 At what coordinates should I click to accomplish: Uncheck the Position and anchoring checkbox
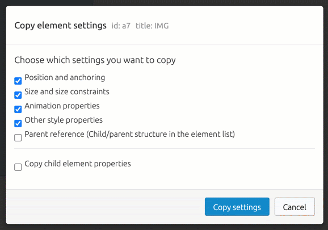tap(18, 81)
